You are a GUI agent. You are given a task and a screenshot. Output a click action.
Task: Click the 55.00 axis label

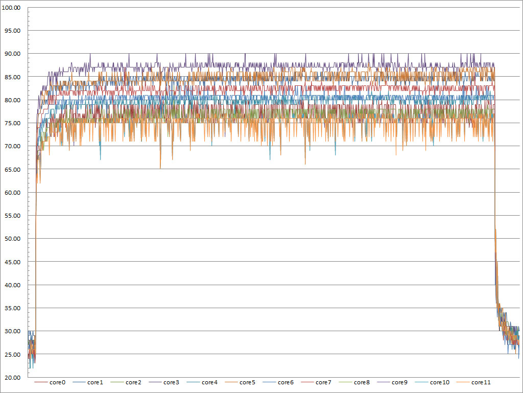tap(12, 216)
